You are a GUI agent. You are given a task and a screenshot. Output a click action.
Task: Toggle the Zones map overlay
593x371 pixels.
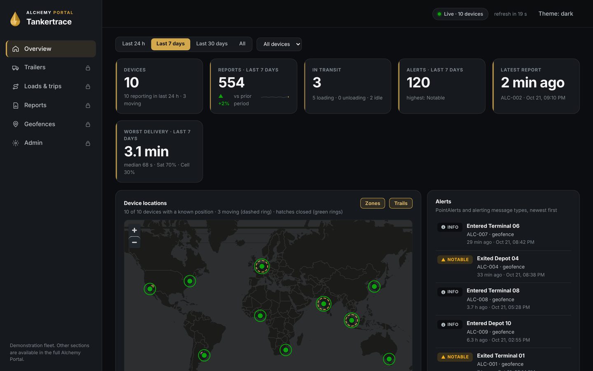[373, 203]
